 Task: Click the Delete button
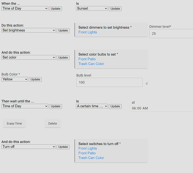(52, 124)
